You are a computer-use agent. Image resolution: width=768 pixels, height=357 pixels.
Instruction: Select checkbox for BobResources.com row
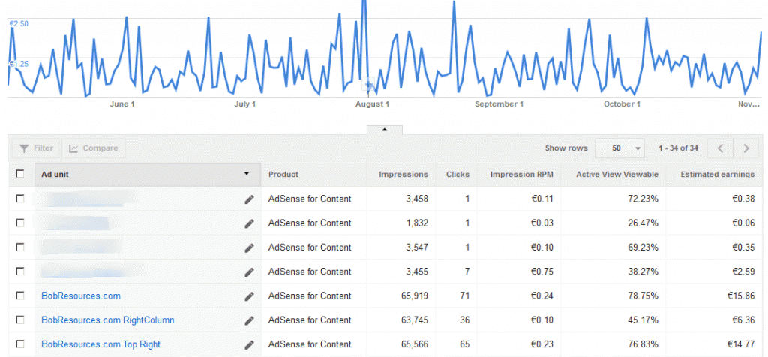pos(20,295)
